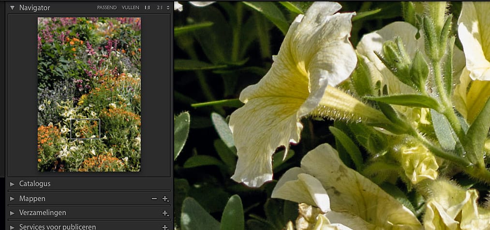The image size is (490, 230).
Task: Open the zoom ratio dropdown arrows
Action: pyautogui.click(x=168, y=8)
